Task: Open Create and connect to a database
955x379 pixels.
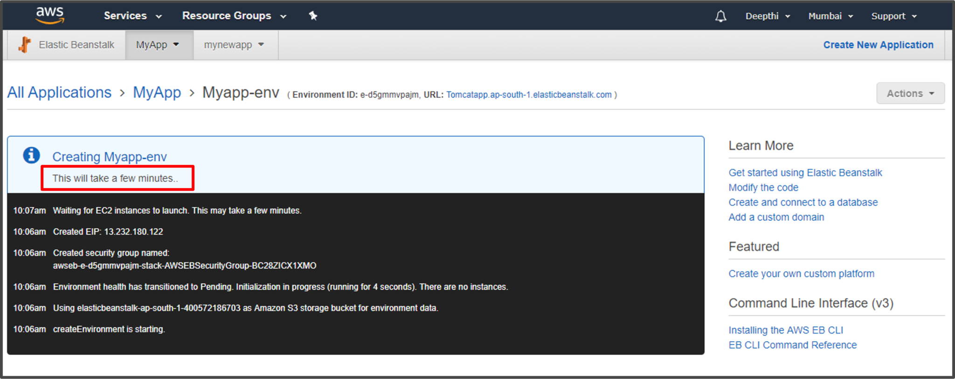Action: pyautogui.click(x=803, y=203)
